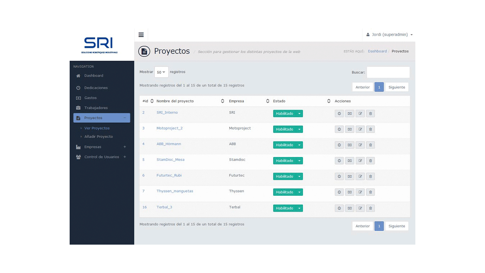Open Trabajadores in sidebar
Screen dimensions: 485x273
[x=96, y=108]
